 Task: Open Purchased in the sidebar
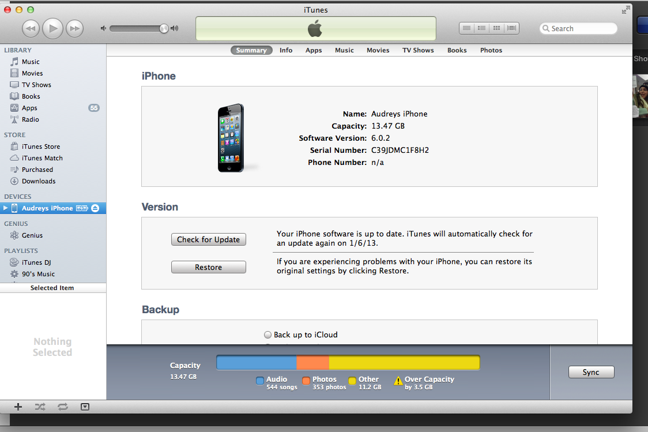click(53, 170)
